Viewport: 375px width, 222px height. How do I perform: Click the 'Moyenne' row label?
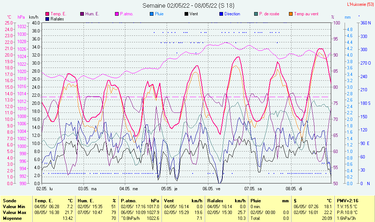(x=12, y=218)
